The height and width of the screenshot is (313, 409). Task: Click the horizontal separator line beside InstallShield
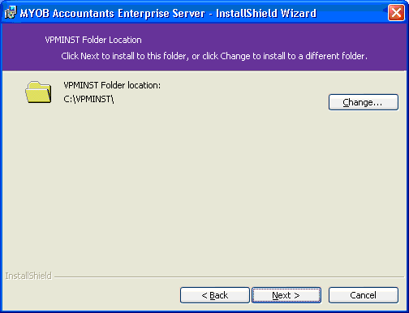[x=229, y=277]
